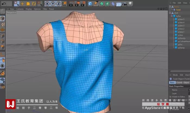The image size is (190, 113).
Task: Open the deformer objects icon
Action: (x=113, y=4)
